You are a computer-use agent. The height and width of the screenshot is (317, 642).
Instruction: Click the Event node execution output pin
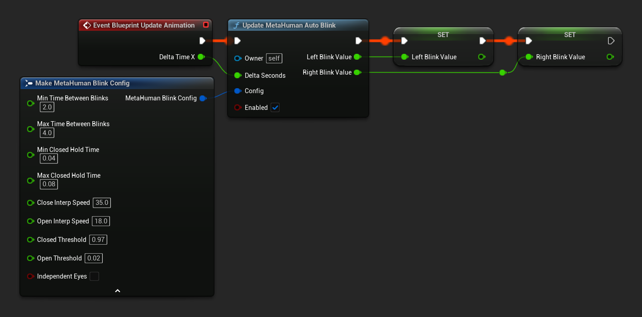[203, 41]
